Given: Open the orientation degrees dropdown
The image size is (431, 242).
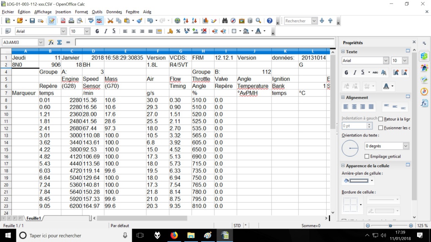Looking at the screenshot, I should pyautogui.click(x=406, y=146).
